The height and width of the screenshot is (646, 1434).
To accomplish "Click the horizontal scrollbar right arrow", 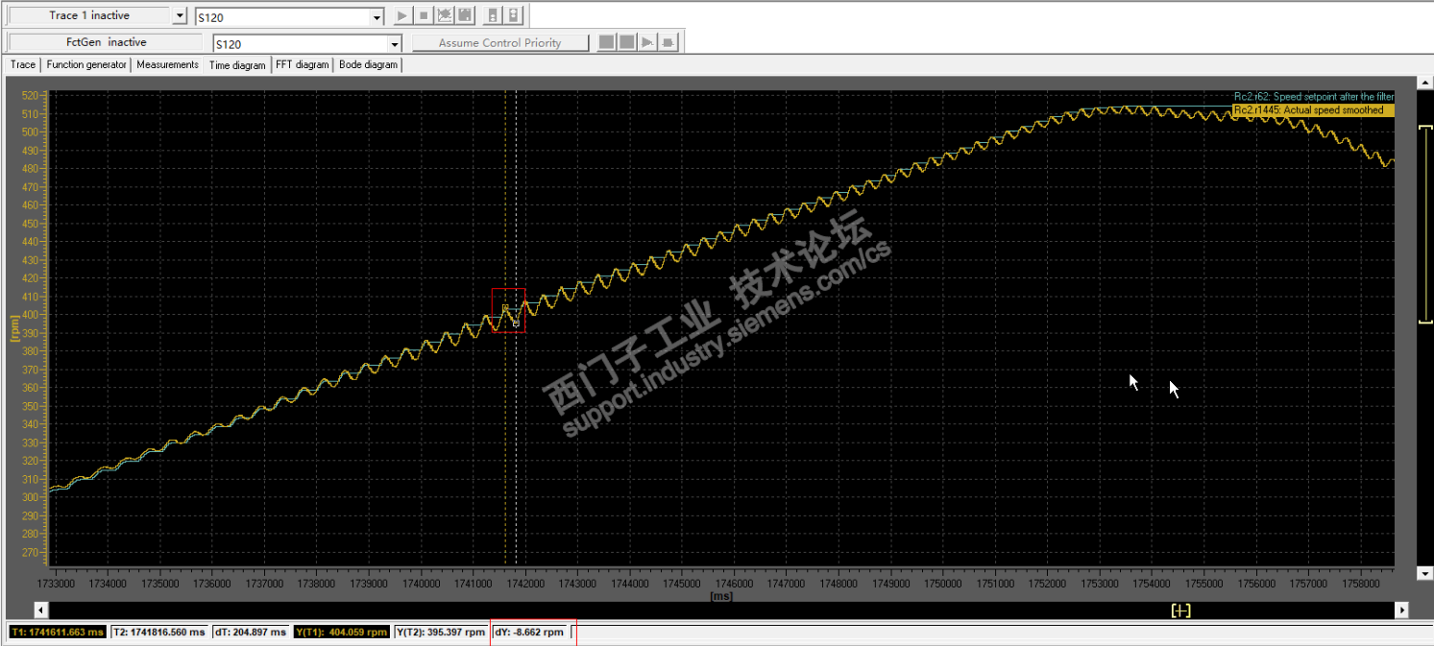I will point(1402,610).
